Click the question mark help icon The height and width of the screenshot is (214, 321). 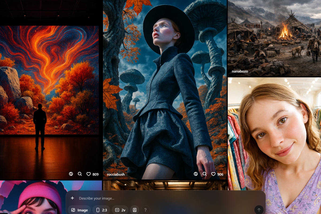(145, 210)
